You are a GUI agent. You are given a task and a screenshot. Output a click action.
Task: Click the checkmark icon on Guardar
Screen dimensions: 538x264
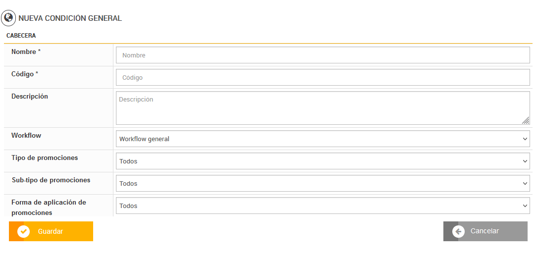point(23,231)
